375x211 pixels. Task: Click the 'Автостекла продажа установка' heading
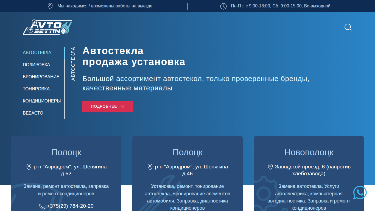134,56
